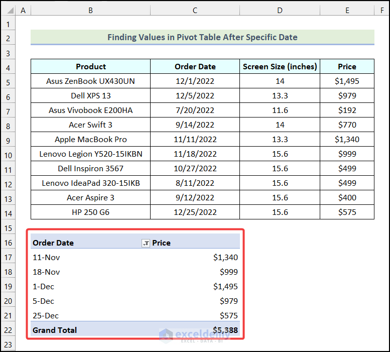The image size is (390, 352).
Task: Select the 11.6 screen size cell
Action: tap(280, 110)
